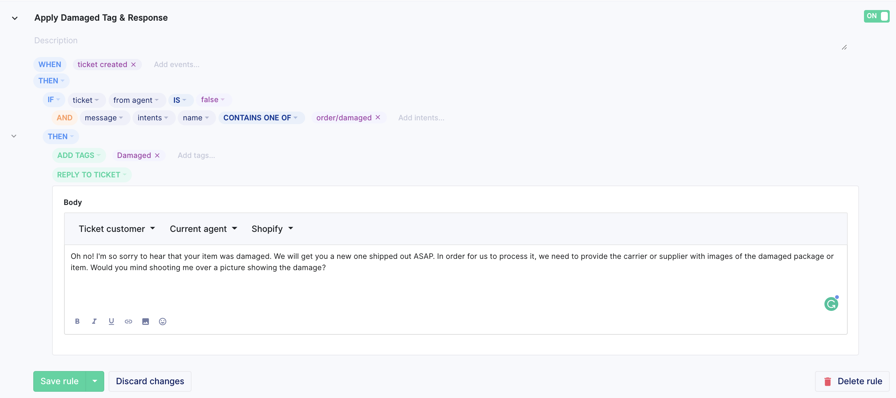
Task: Insert an image in reply body
Action: click(x=145, y=321)
